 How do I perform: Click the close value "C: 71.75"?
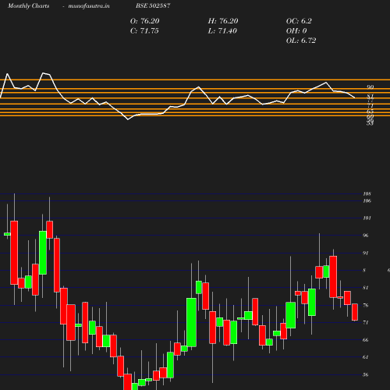(x=144, y=31)
